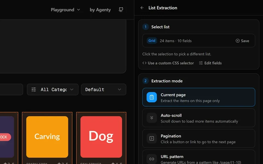Click the chevron beside Playground

(x=79, y=10)
